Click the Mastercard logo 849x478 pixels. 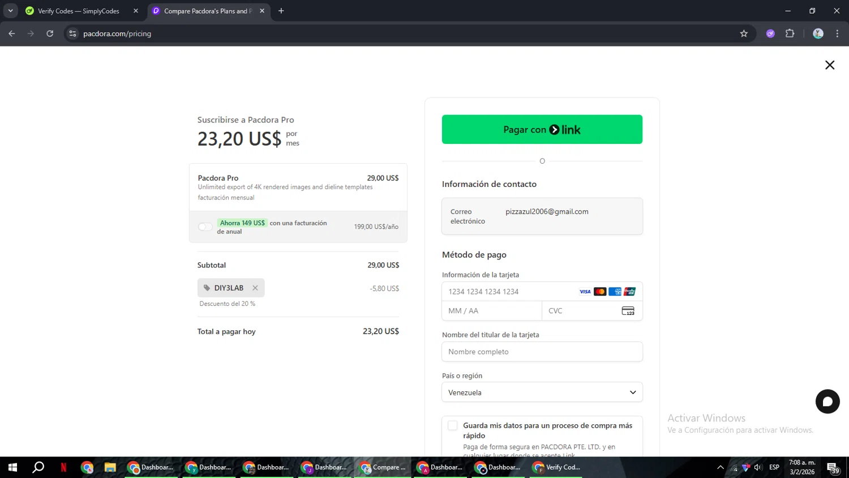[x=600, y=292]
